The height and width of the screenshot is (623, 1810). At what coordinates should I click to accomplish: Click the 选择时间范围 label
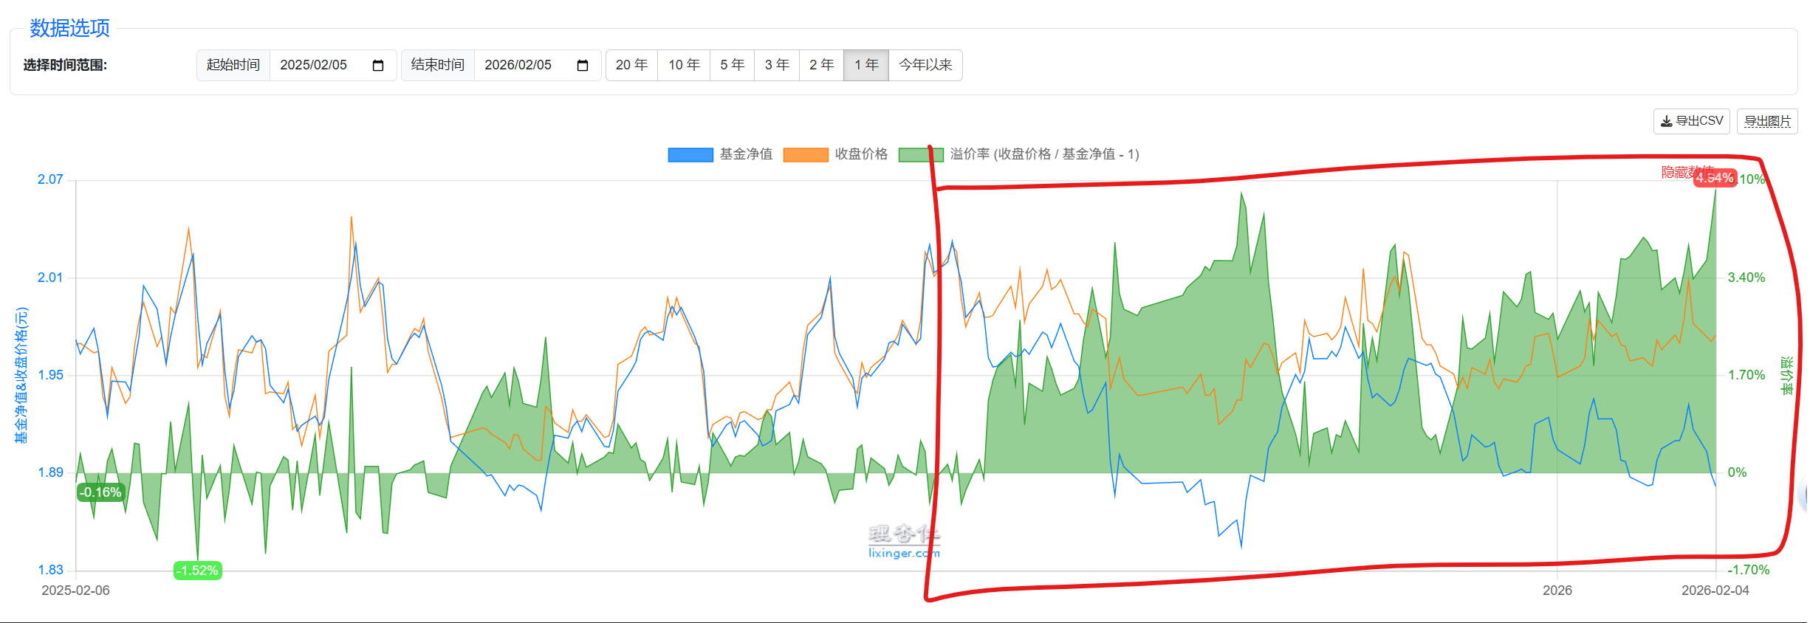point(65,65)
